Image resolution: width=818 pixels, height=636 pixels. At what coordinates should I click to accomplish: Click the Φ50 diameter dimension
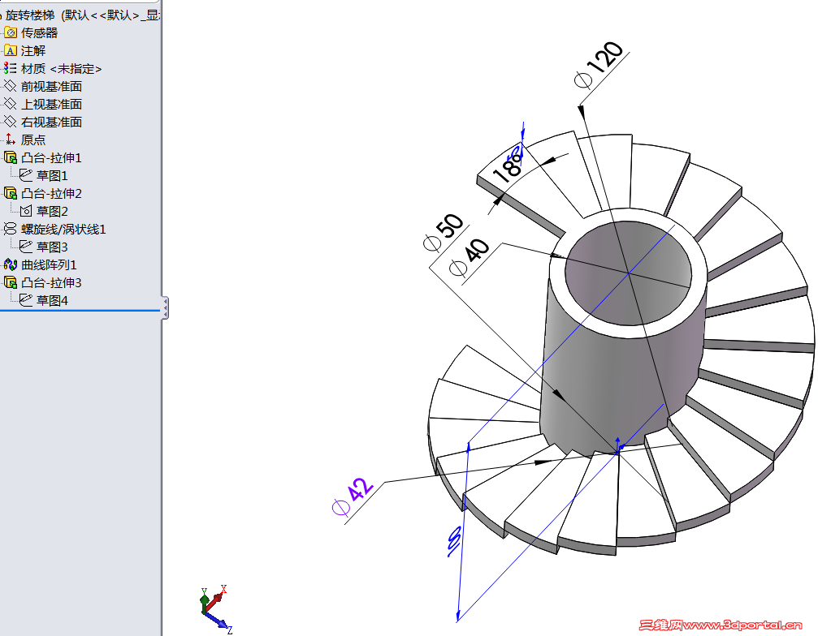click(444, 232)
